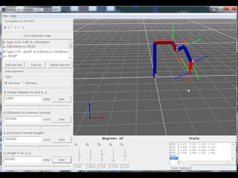The width and height of the screenshot is (238, 178).
Task: Click State matrix scroll-left arrow
Action: [180, 162]
